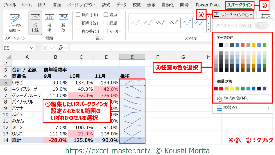This screenshot has height=155, width=275.
Task: Click the formula bar fx insert function icon
Action: pyautogui.click(x=60, y=48)
